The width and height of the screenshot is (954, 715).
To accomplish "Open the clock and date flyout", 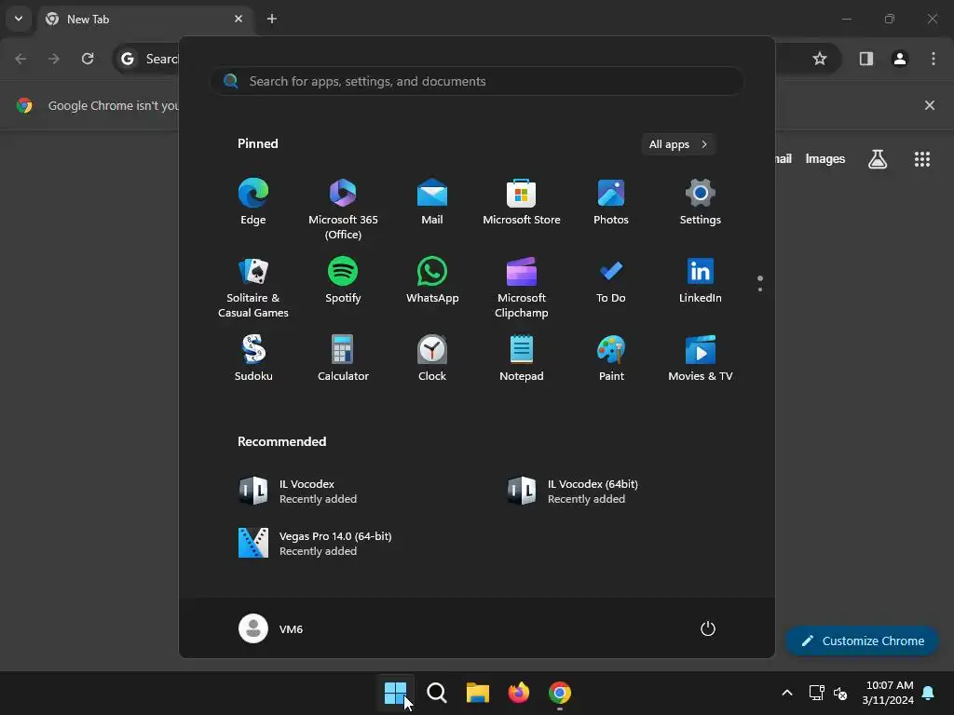I will tap(888, 693).
